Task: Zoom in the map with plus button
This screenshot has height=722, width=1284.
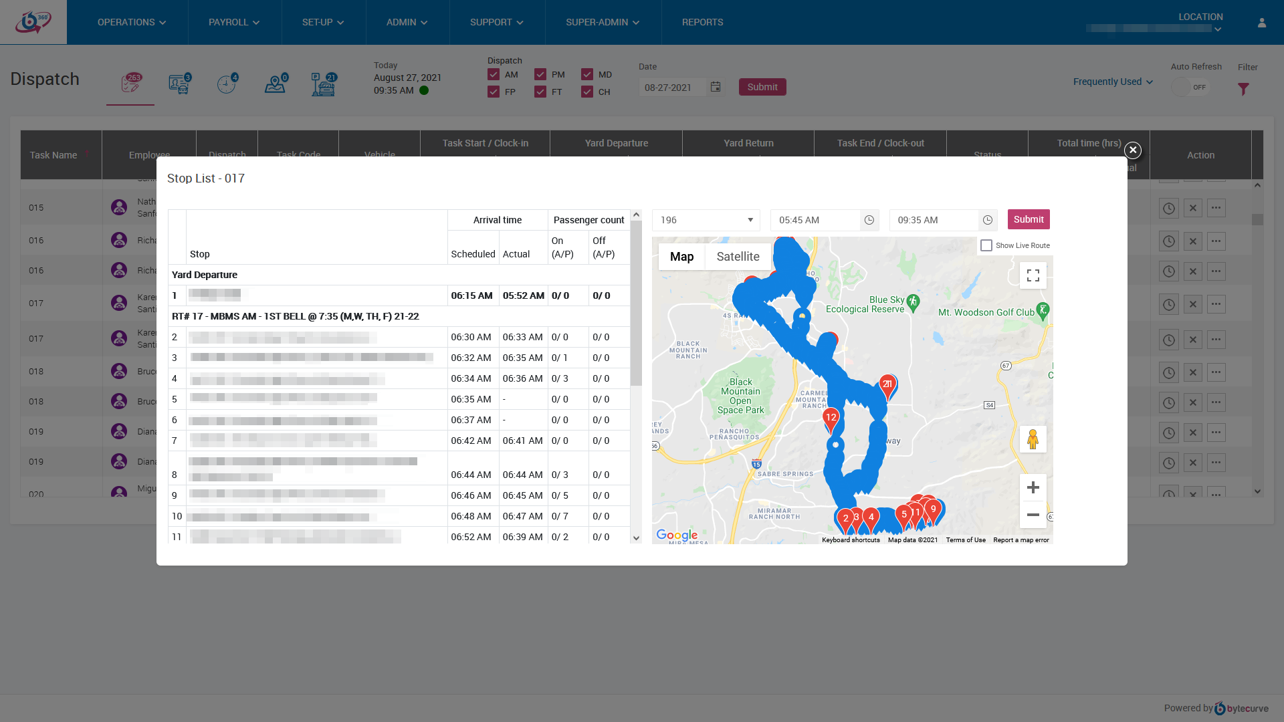Action: [x=1033, y=487]
